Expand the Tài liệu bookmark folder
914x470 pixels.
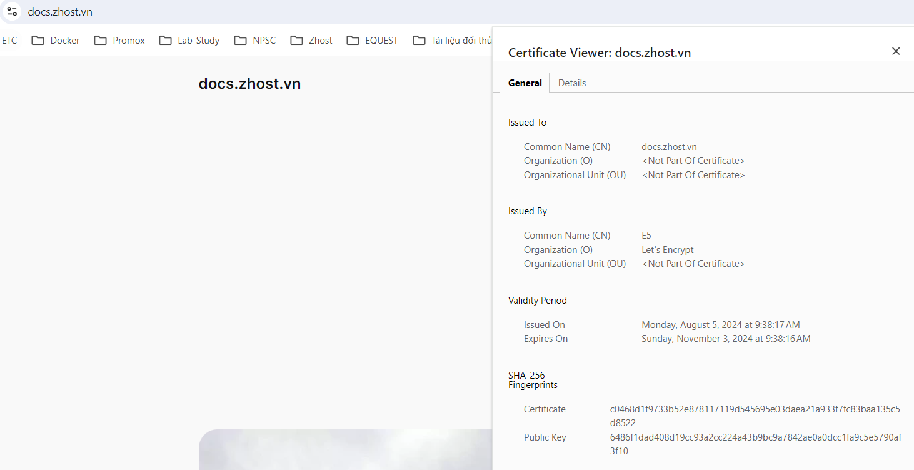(453, 41)
